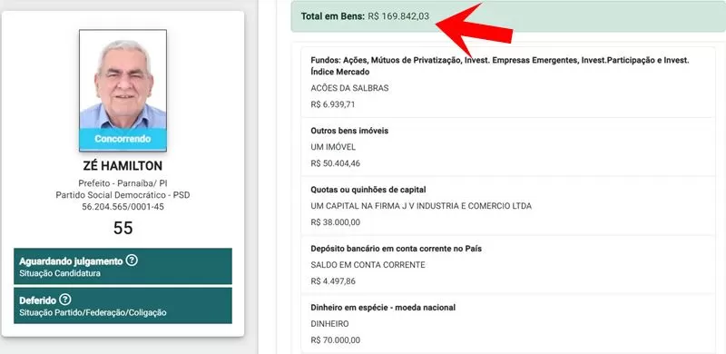The height and width of the screenshot is (354, 726).
Task: Select the Aguardando julgamento status box
Action: pyautogui.click(x=123, y=266)
